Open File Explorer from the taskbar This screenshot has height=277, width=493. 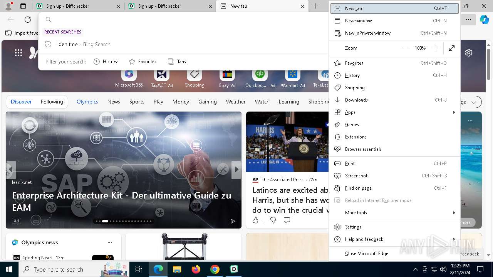(177, 269)
